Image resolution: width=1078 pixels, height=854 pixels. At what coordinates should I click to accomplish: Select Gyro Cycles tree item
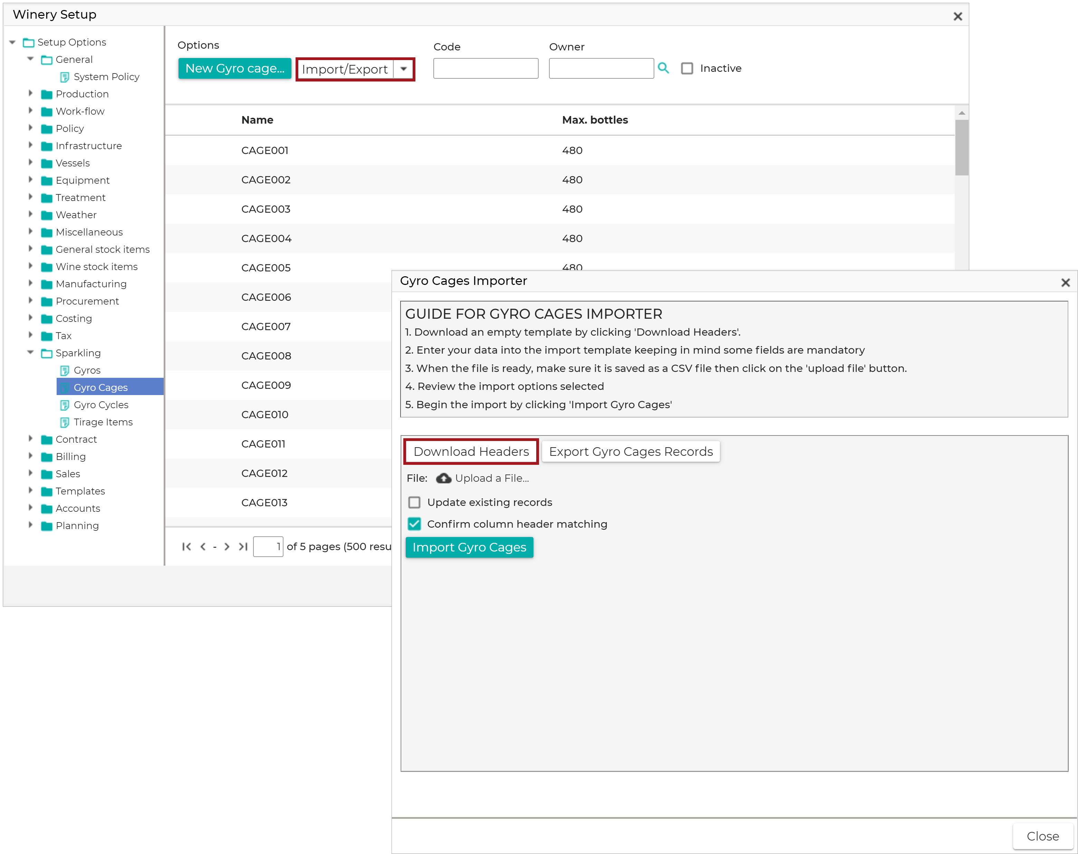(101, 405)
